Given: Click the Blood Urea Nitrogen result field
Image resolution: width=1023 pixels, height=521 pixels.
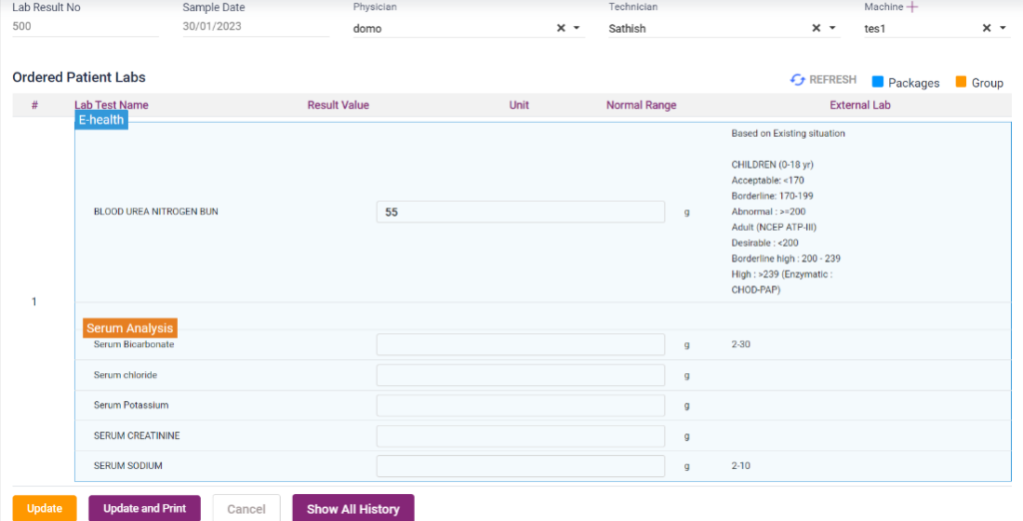Looking at the screenshot, I should point(519,212).
